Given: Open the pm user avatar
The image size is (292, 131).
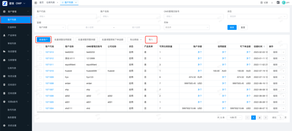Looking at the screenshot, I should [284, 2].
